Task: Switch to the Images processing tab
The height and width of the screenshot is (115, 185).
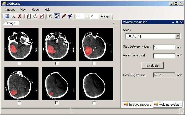Action: pos(138,105)
